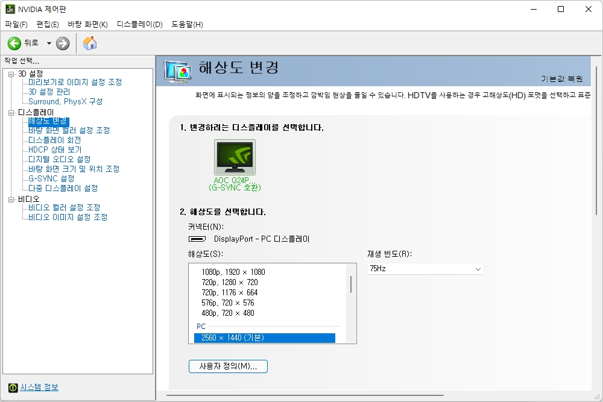
Task: Click the horizontal scrollbar at bottom
Action: pos(305,395)
